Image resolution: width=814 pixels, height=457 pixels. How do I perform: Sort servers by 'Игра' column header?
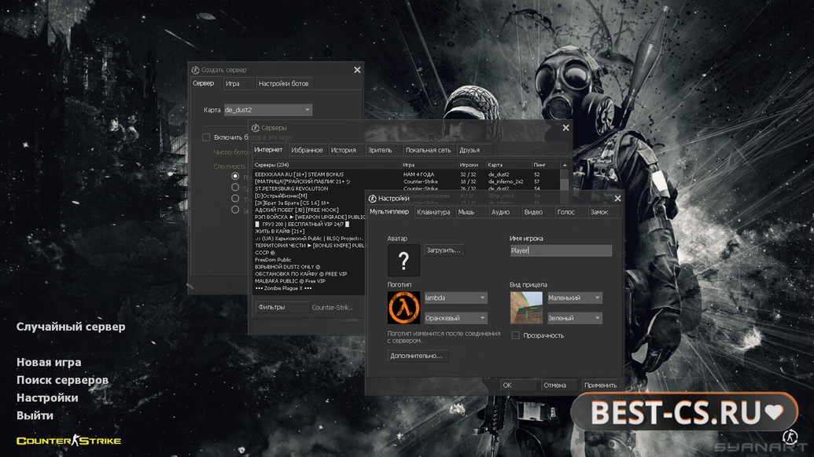pos(429,165)
